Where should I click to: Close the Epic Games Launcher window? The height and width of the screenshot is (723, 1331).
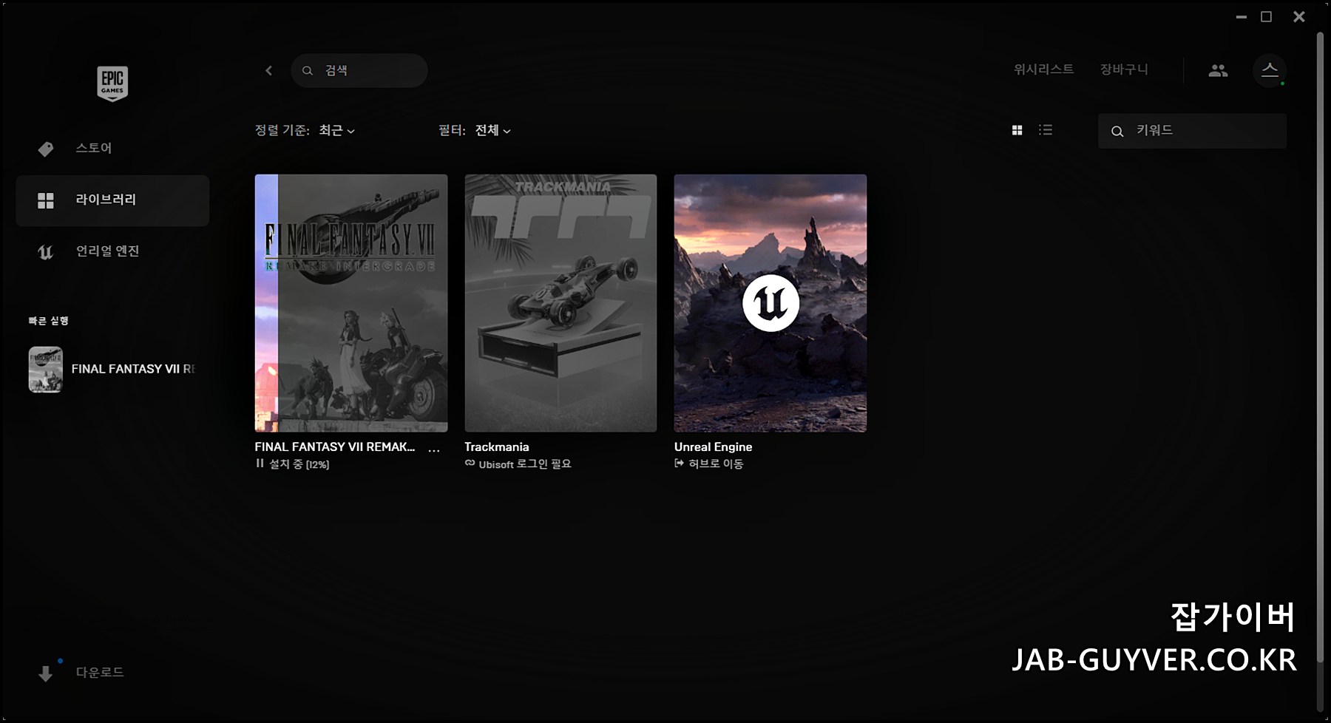tap(1299, 16)
